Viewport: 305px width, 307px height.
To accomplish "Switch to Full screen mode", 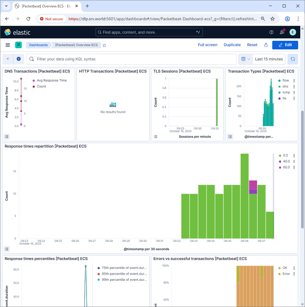I will [208, 45].
